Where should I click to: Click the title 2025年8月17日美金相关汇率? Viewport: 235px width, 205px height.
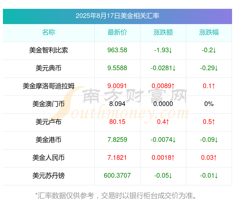[117, 16]
